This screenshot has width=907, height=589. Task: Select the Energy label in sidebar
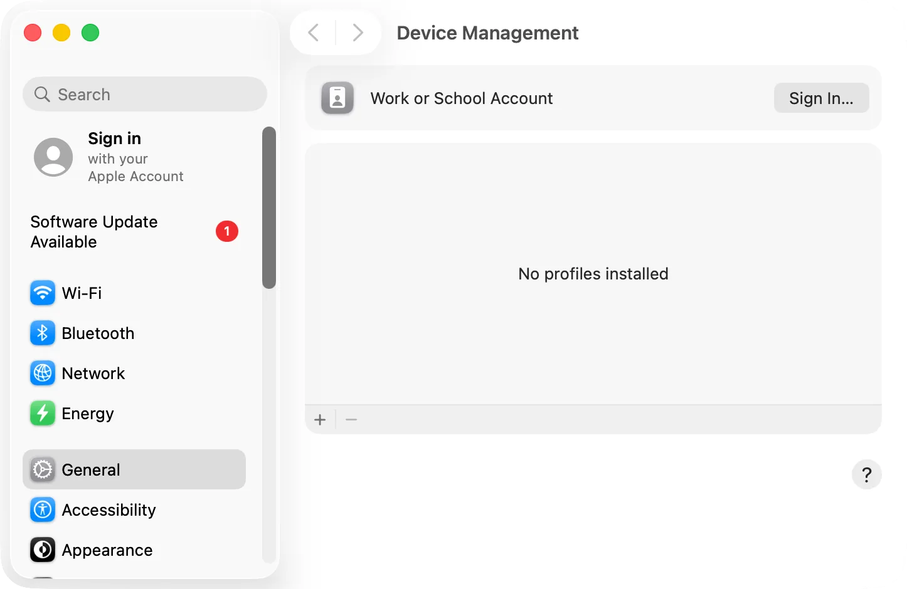click(88, 414)
